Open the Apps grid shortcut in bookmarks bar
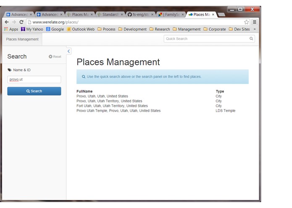292x208 pixels. [x=11, y=29]
